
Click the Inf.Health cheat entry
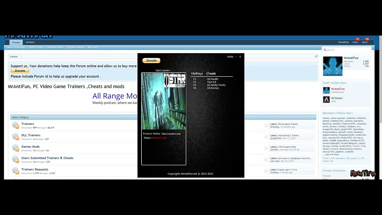(212, 79)
